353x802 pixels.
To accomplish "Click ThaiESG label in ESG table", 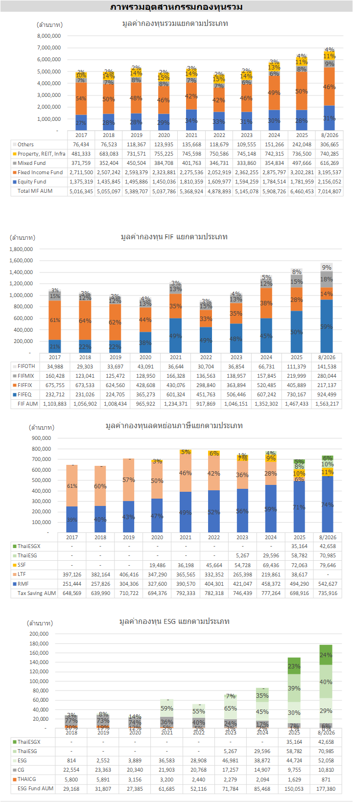I will 27,752.
